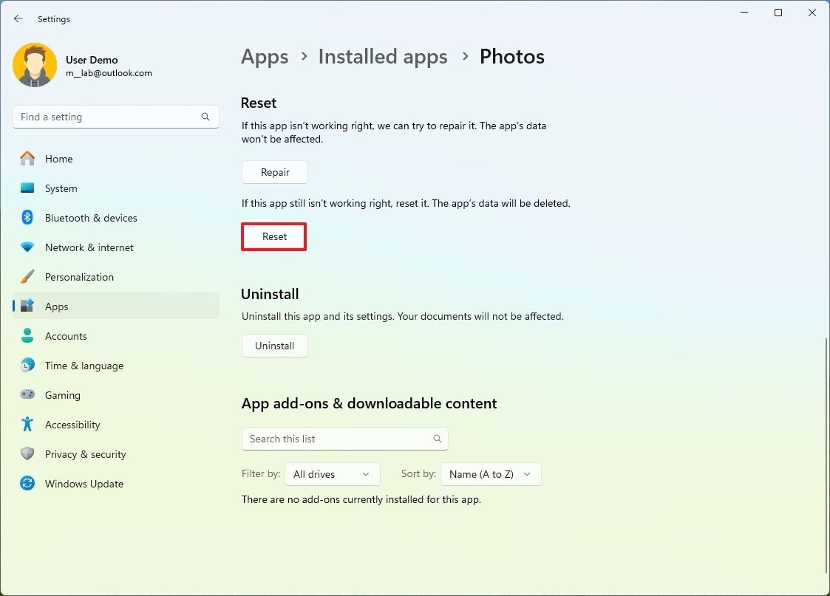The width and height of the screenshot is (830, 596).
Task: Open Bluetooth & devices section
Action: tap(116, 218)
